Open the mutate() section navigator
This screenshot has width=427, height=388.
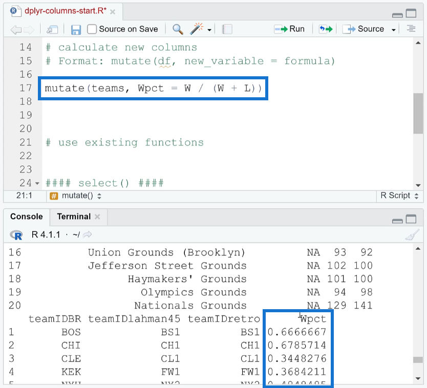76,196
